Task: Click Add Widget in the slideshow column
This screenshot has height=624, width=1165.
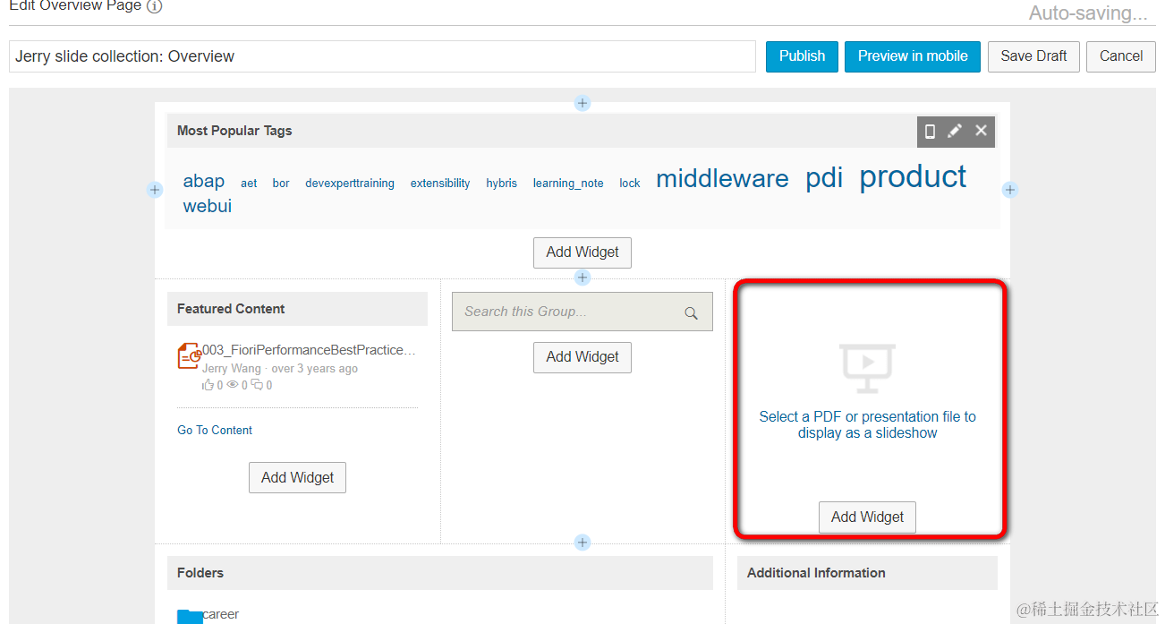Action: click(x=867, y=517)
